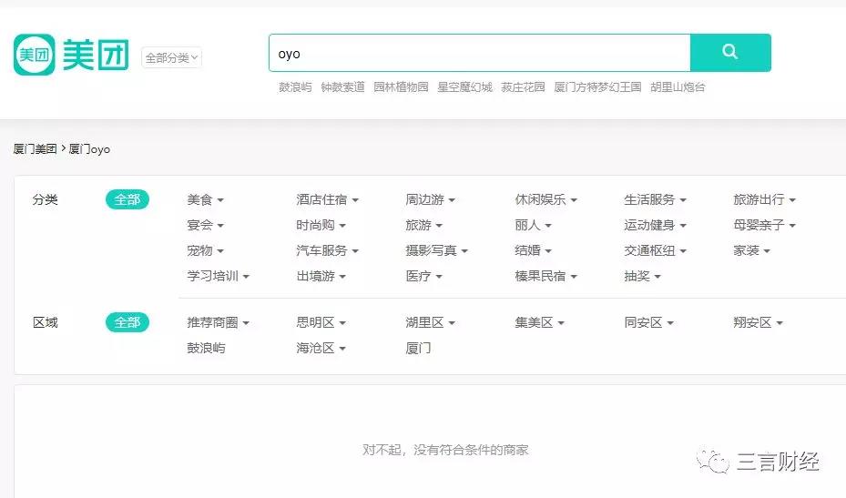Expand the 抽奖 category
This screenshot has width=846, height=498.
point(642,276)
